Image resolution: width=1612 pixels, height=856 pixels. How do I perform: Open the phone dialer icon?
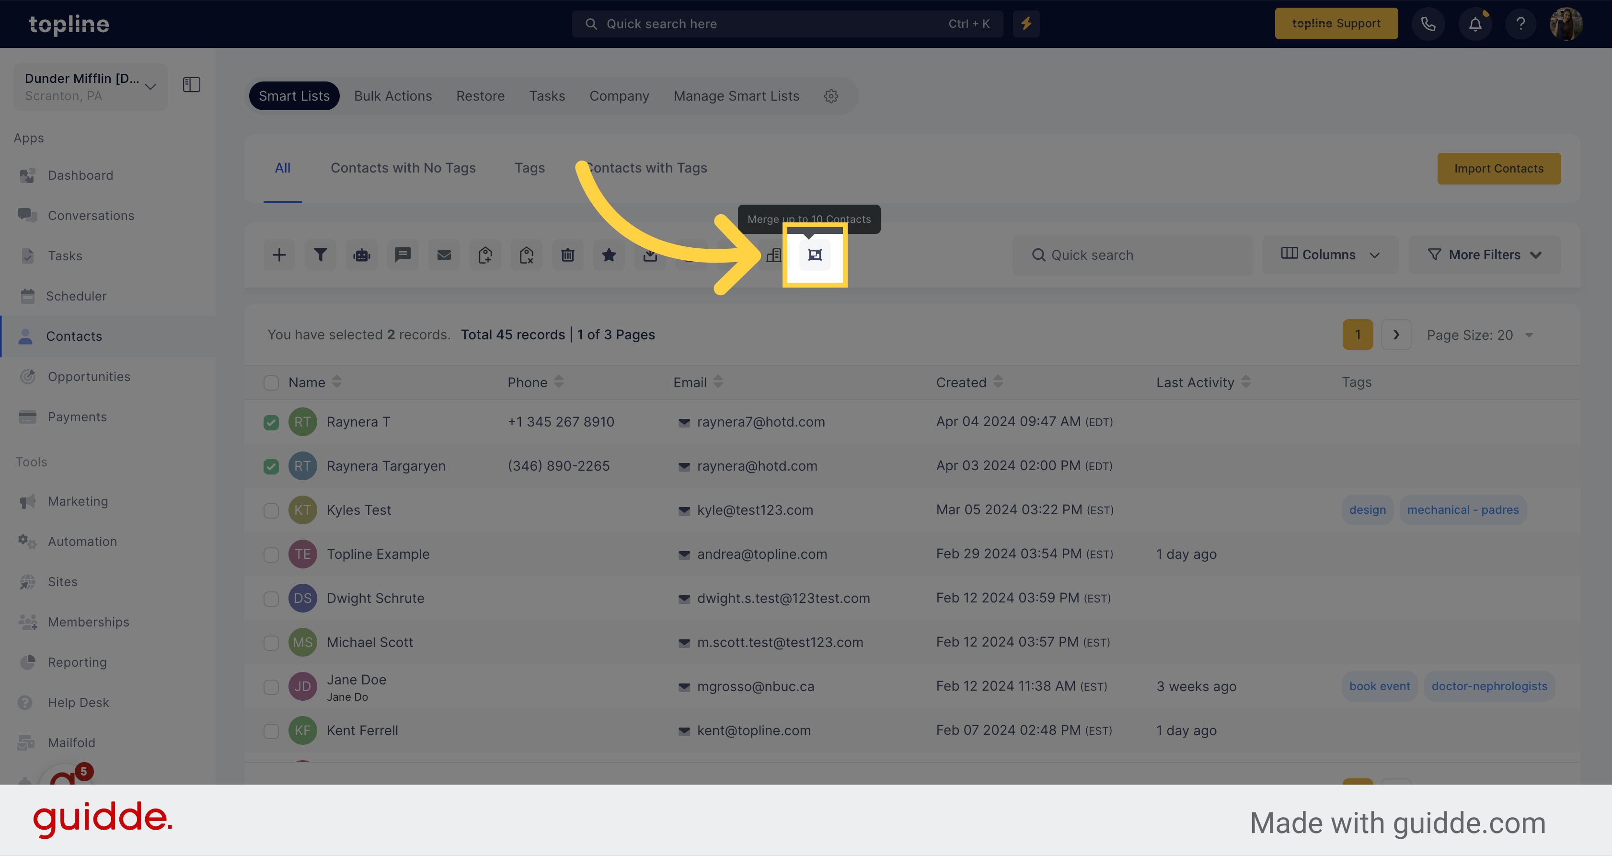click(1428, 24)
